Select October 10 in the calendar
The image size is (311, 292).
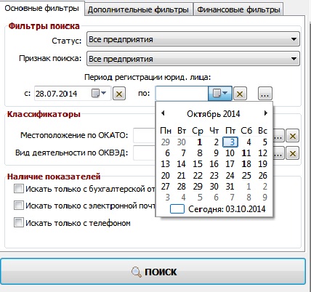[x=230, y=153]
